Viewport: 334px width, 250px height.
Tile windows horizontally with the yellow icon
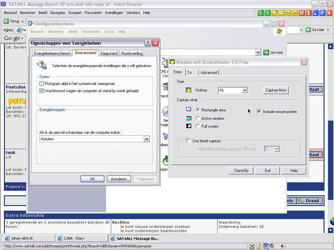[281, 13]
